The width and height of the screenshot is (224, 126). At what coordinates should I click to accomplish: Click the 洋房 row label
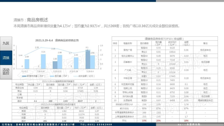tap(24, 114)
